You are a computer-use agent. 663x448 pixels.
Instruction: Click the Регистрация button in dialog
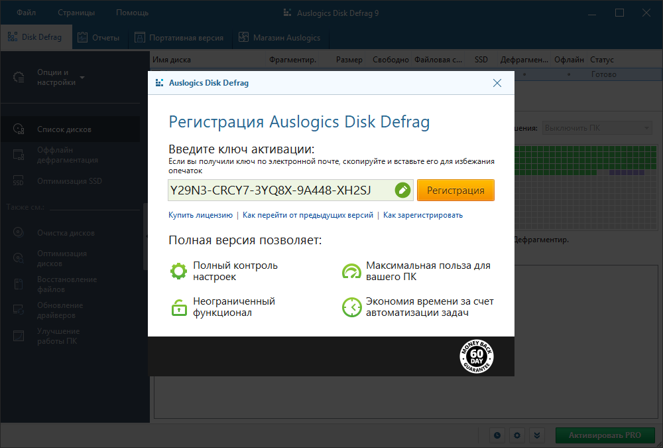click(x=455, y=190)
